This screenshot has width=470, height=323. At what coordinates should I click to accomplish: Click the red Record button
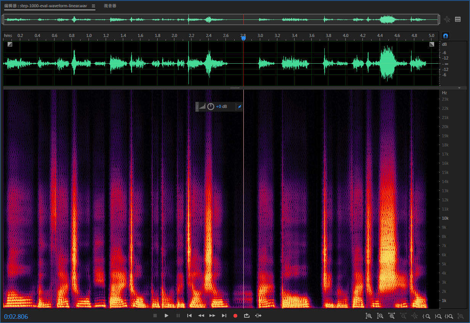pyautogui.click(x=235, y=316)
